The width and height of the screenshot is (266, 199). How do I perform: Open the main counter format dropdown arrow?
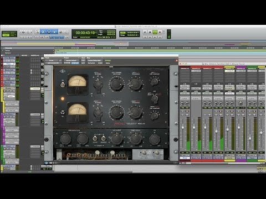[x=96, y=33]
